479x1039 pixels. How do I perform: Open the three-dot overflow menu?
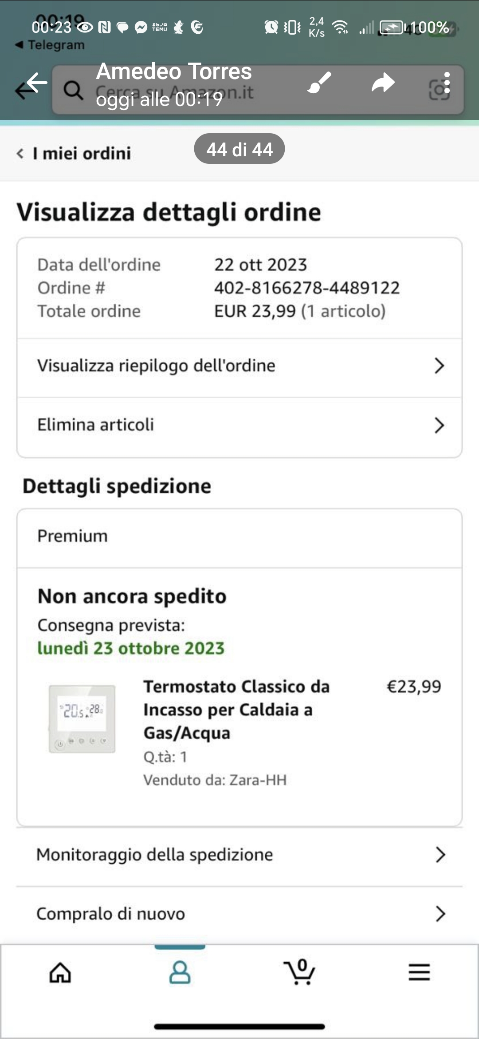click(447, 83)
